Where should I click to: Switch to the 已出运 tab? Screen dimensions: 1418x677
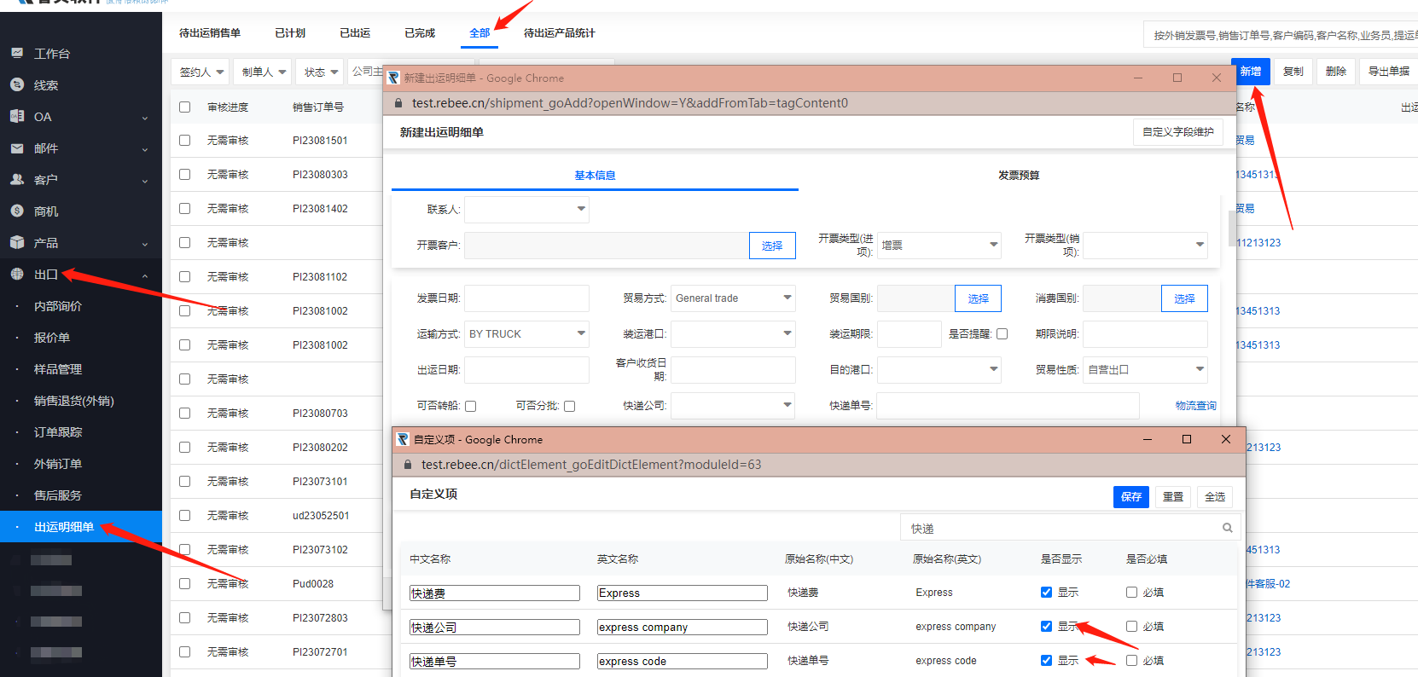tap(355, 32)
